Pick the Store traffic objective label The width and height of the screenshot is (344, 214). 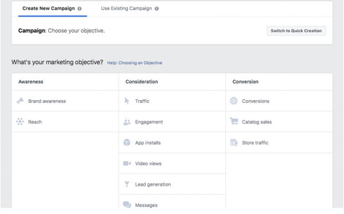point(255,143)
